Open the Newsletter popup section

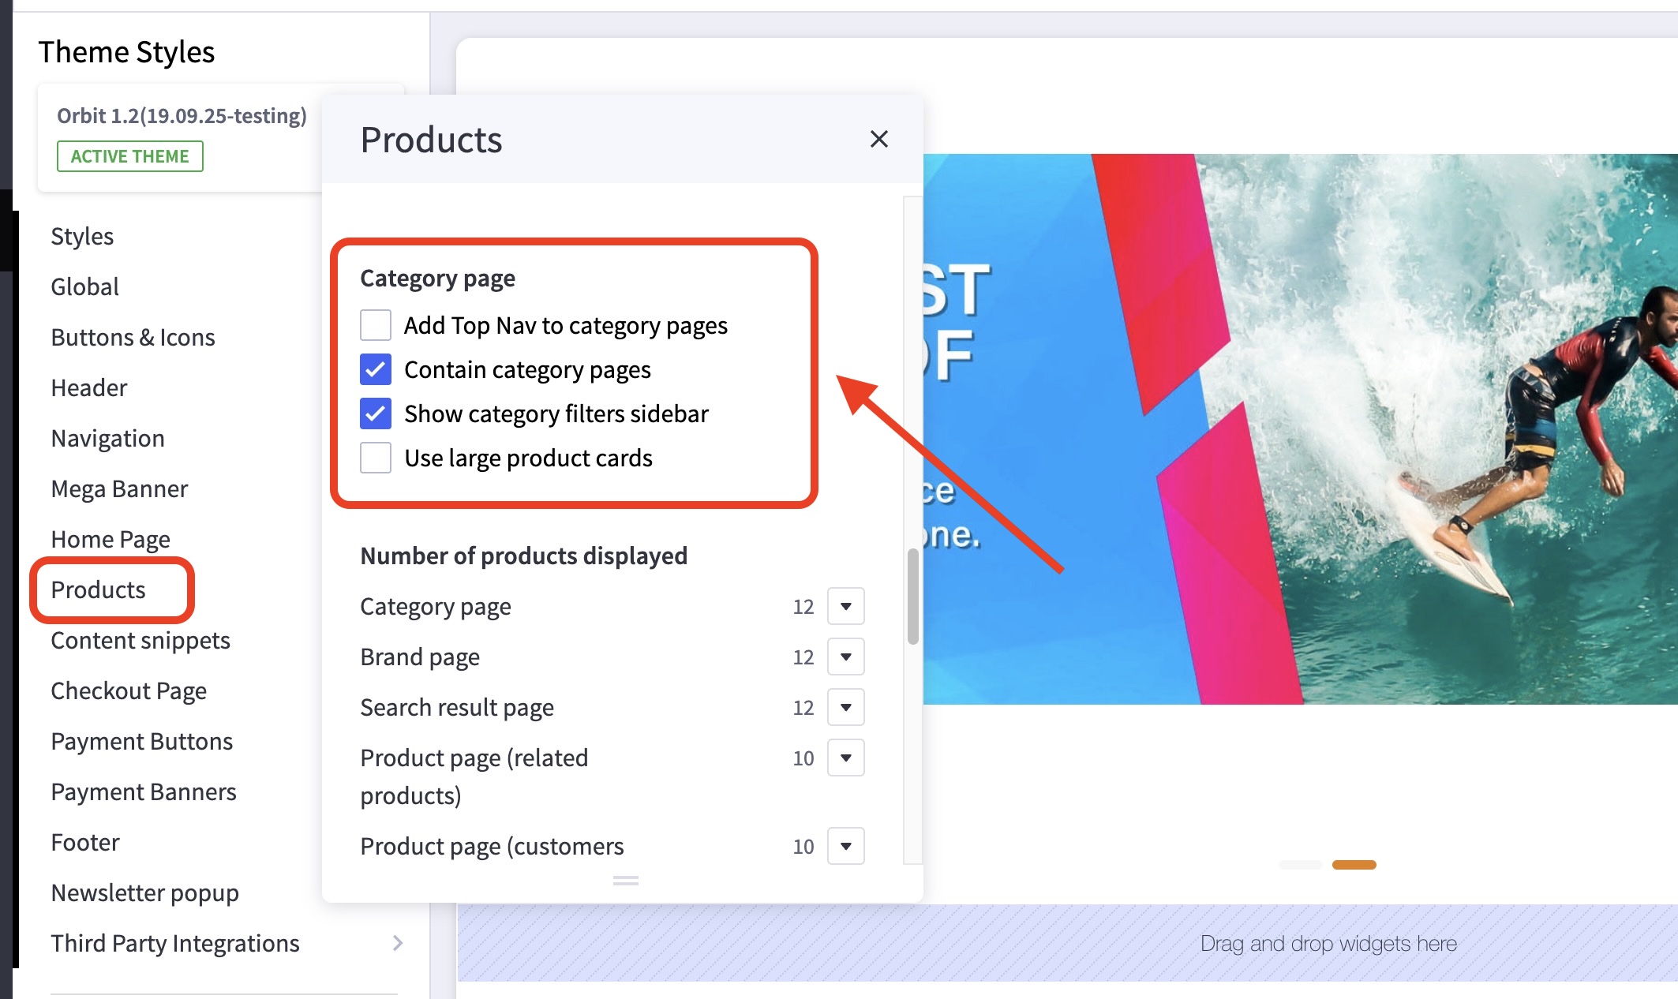[144, 892]
